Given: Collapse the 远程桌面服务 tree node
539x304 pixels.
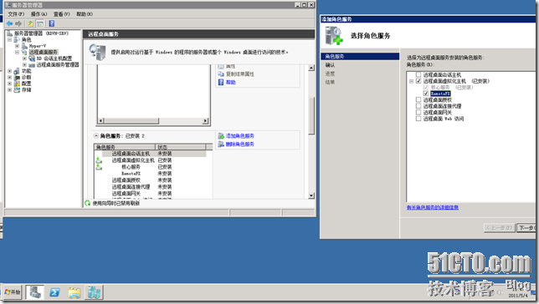Looking at the screenshot, I should (17, 52).
